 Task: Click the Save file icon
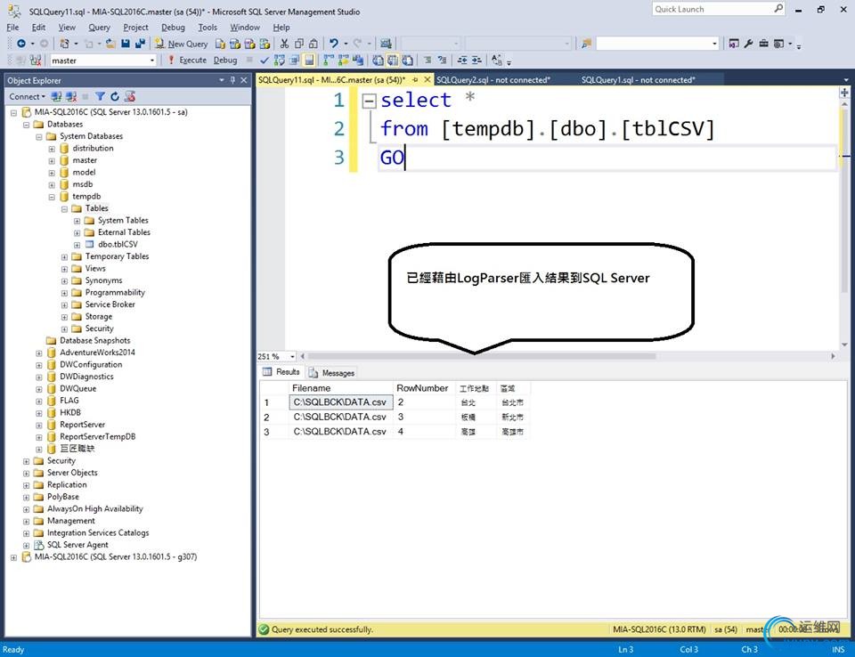tap(126, 44)
